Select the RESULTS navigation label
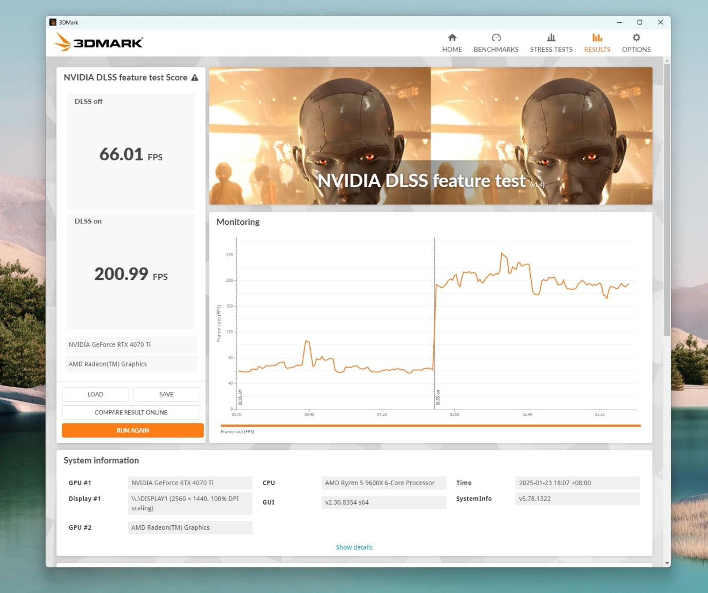708x593 pixels. pos(597,49)
